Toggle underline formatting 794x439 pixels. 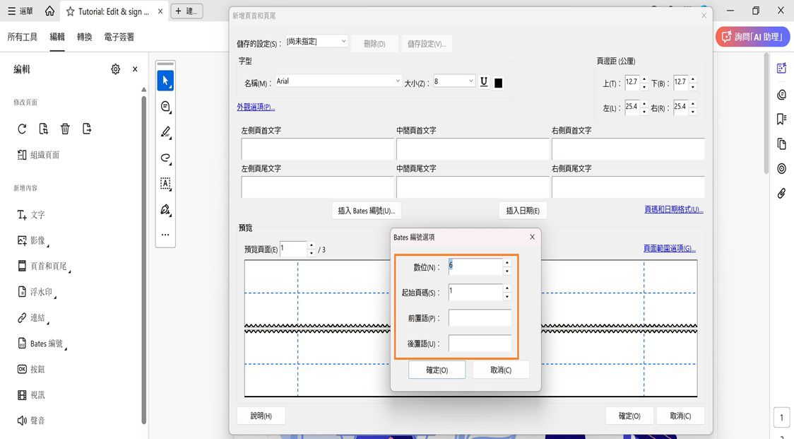click(484, 82)
